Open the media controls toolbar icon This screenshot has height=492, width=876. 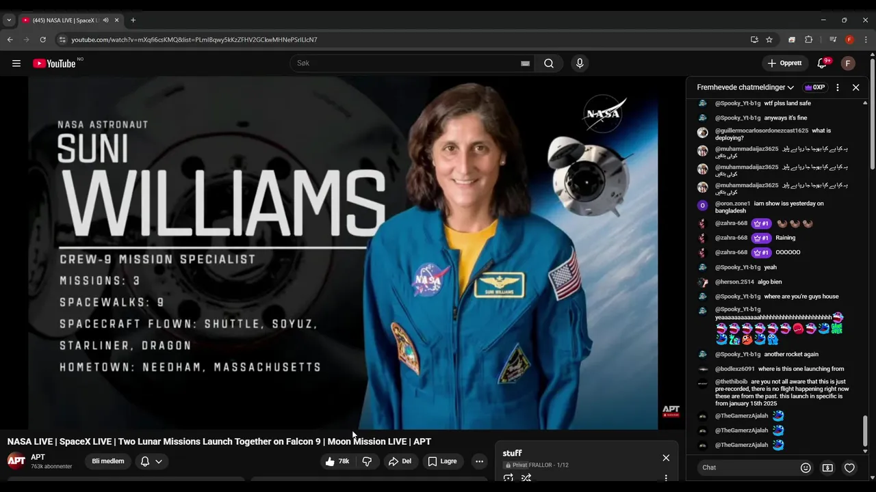(832, 40)
